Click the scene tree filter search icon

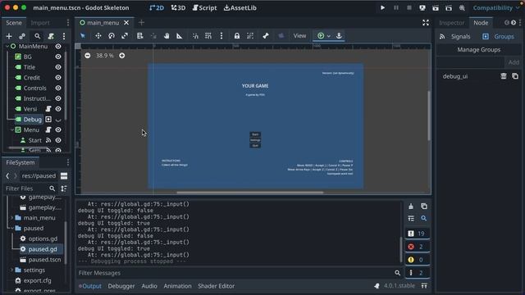coord(37,36)
